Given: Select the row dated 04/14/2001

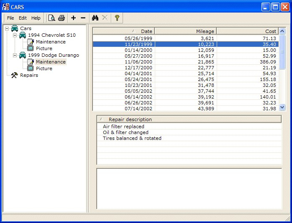Looking at the screenshot, I should coord(186,73).
